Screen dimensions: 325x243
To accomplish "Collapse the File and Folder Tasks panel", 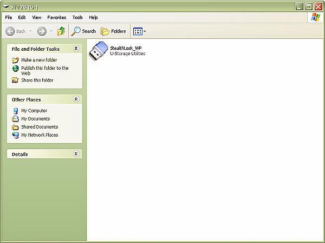I will 76,49.
